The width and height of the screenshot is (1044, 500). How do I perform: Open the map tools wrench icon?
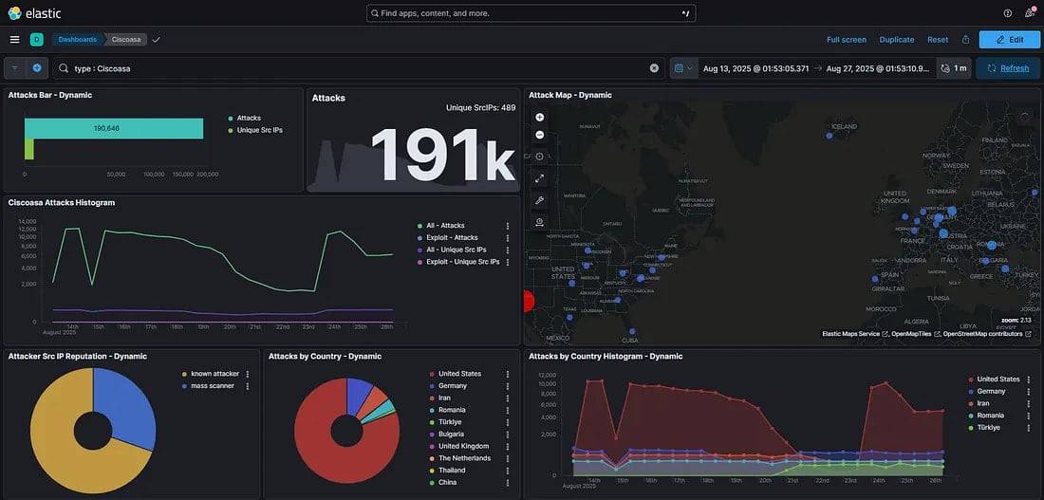point(540,200)
